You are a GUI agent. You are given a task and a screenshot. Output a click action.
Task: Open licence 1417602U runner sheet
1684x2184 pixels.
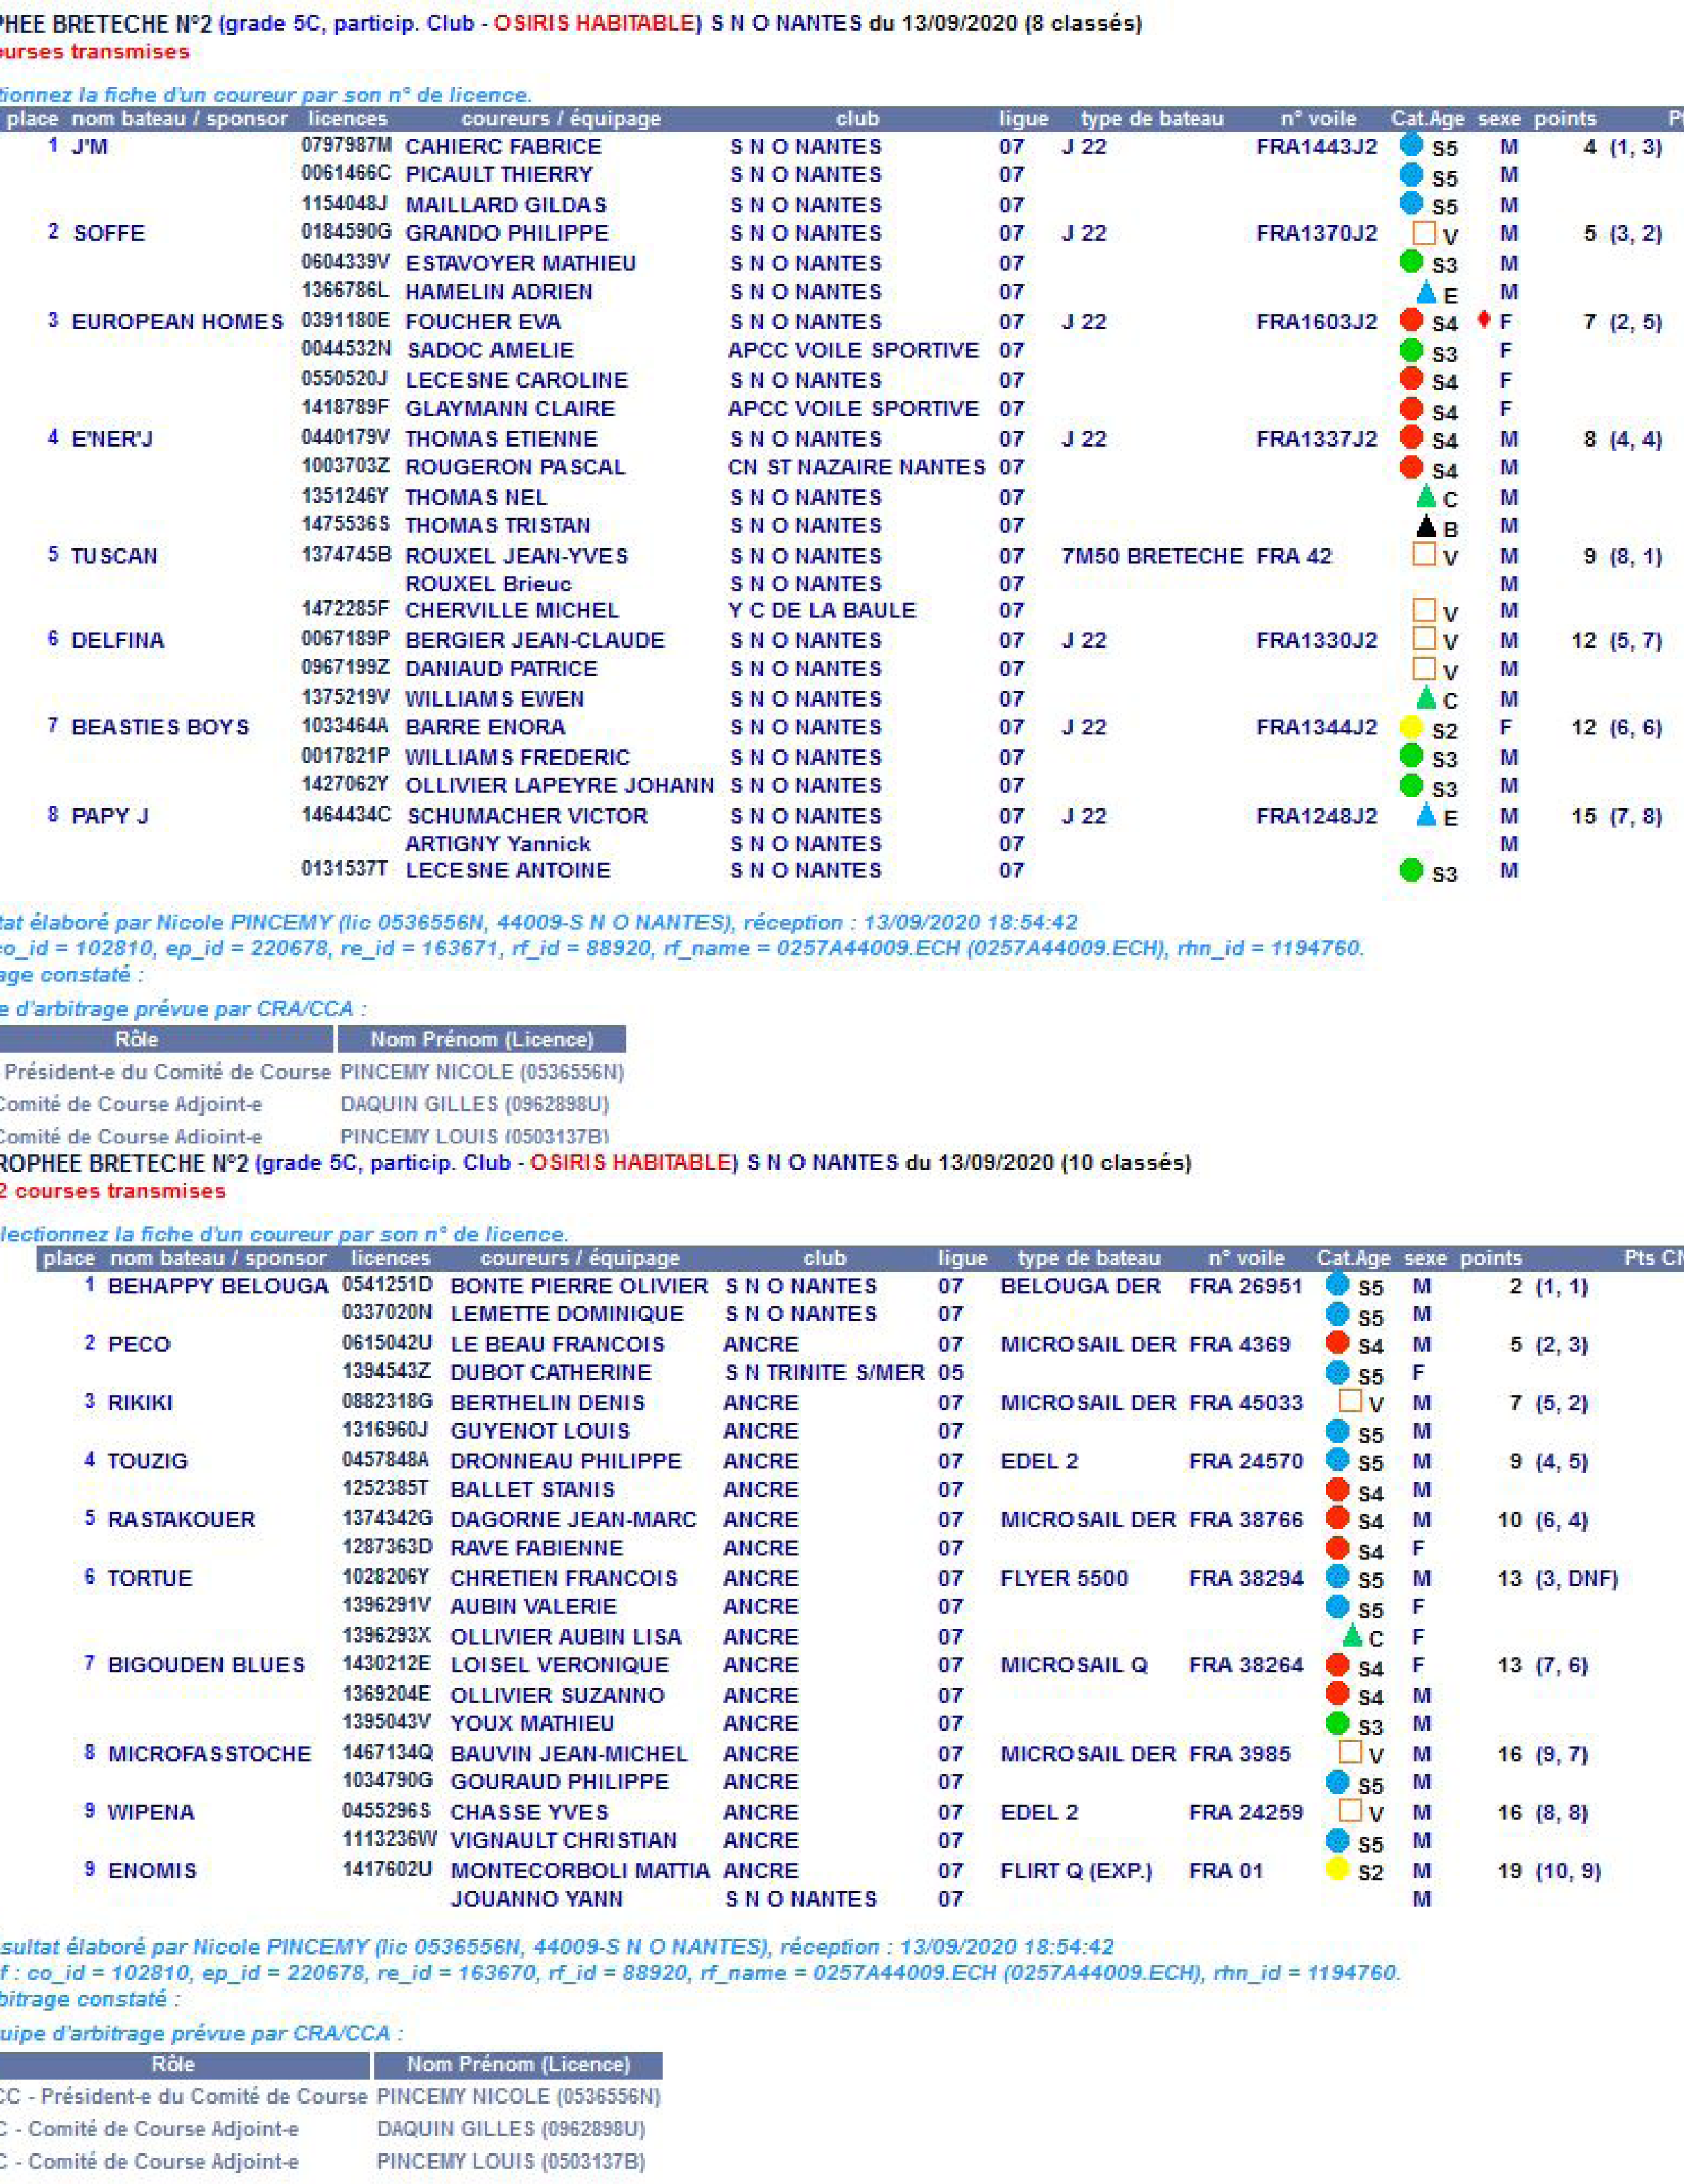pos(387,1870)
